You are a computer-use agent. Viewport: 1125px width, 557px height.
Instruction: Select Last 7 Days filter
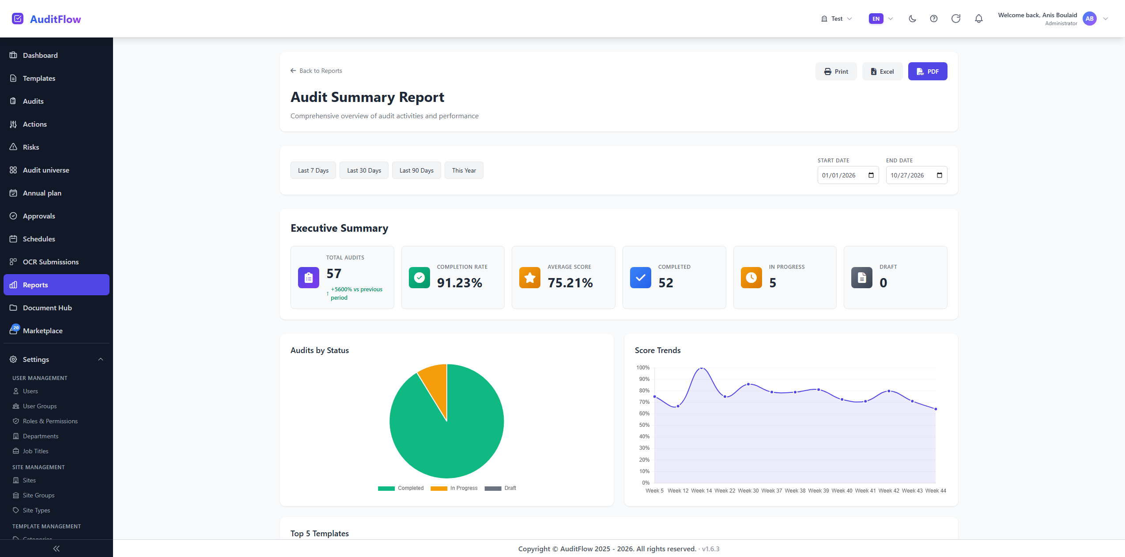pyautogui.click(x=313, y=170)
